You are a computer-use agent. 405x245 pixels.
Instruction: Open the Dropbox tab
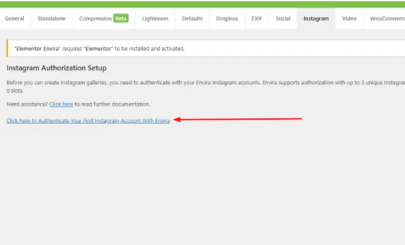pyautogui.click(x=227, y=19)
